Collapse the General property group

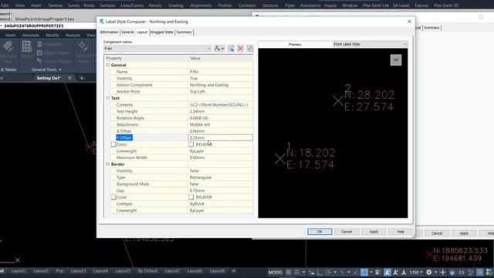tap(108, 65)
